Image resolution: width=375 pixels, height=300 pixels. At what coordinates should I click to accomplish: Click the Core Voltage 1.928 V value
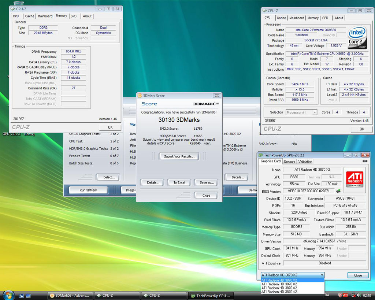[x=336, y=45]
